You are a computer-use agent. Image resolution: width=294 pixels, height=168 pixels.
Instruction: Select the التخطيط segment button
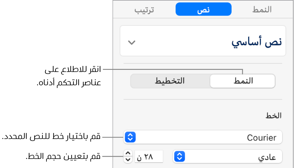(170, 81)
